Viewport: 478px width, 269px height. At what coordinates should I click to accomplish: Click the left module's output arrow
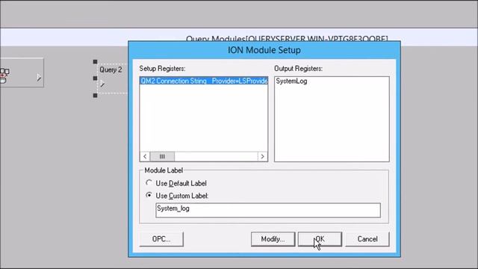click(x=39, y=77)
